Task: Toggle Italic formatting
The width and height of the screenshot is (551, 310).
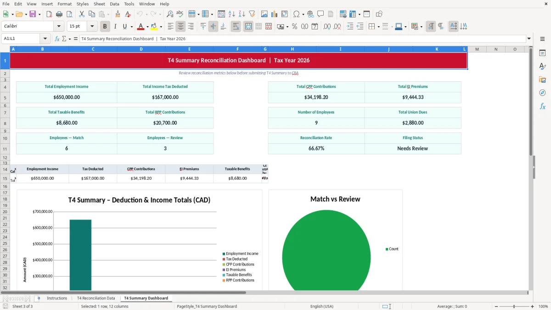Action: [x=115, y=27]
